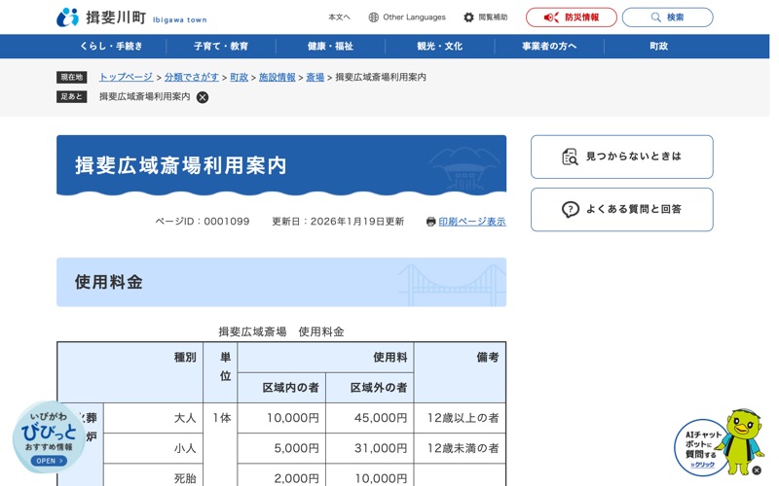779x486 pixels.
Task: Click the 現在地 label
Action: coord(71,77)
